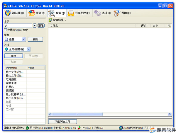
Task: Click the 更多(M) button
Action: pyautogui.click(x=33, y=56)
